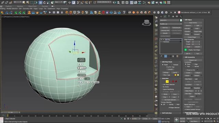
Task: Click Configure Modifier Sets icon
Action: pos(177,56)
